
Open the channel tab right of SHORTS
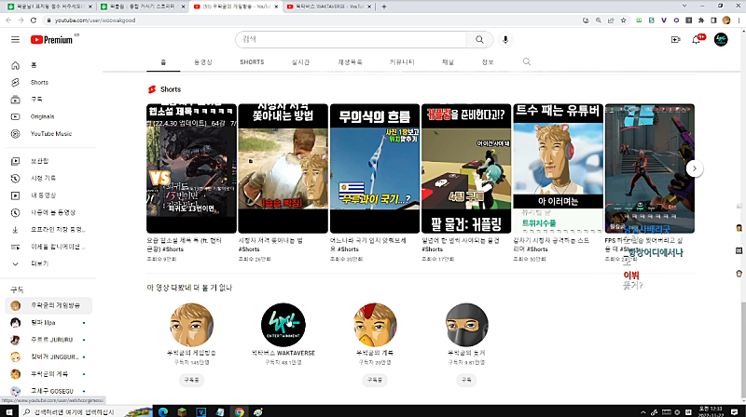pos(300,62)
